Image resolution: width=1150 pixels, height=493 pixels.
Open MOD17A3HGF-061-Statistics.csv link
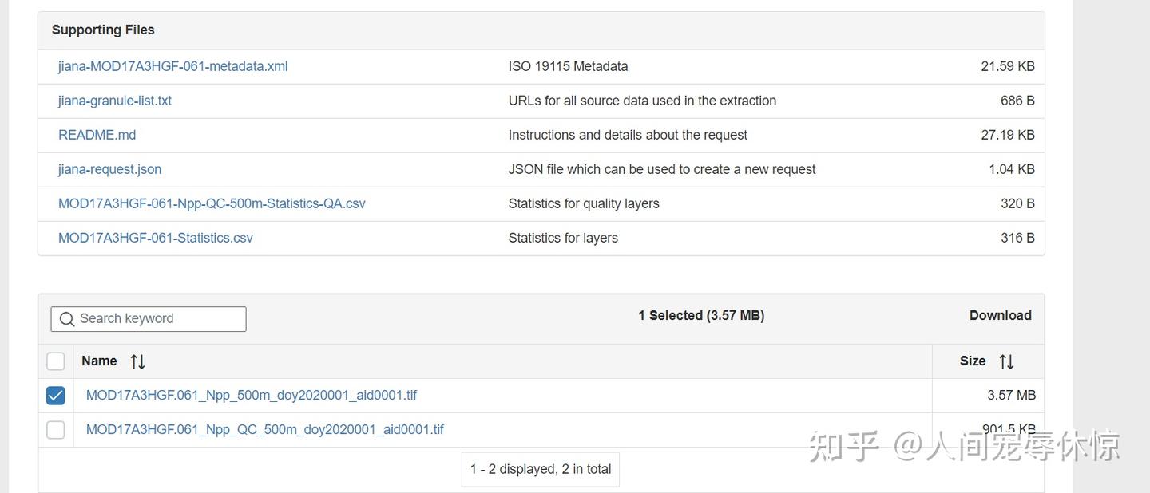tap(155, 239)
